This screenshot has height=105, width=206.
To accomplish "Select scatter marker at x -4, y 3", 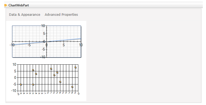I will 36,74.
